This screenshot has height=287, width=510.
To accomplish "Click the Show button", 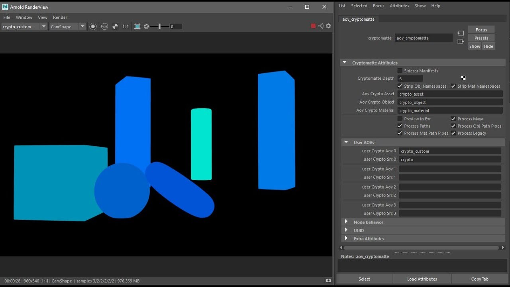I will click(475, 47).
